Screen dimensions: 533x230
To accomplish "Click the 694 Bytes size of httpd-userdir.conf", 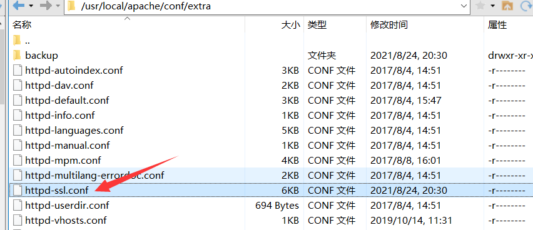I will pos(277,205).
